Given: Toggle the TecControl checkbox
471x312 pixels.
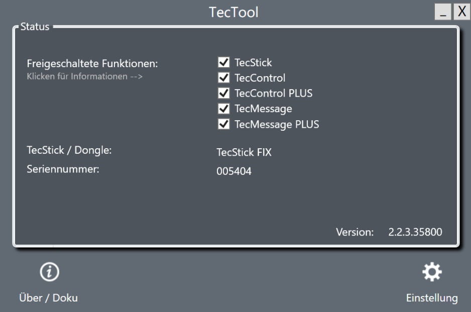Looking at the screenshot, I should pyautogui.click(x=224, y=78).
